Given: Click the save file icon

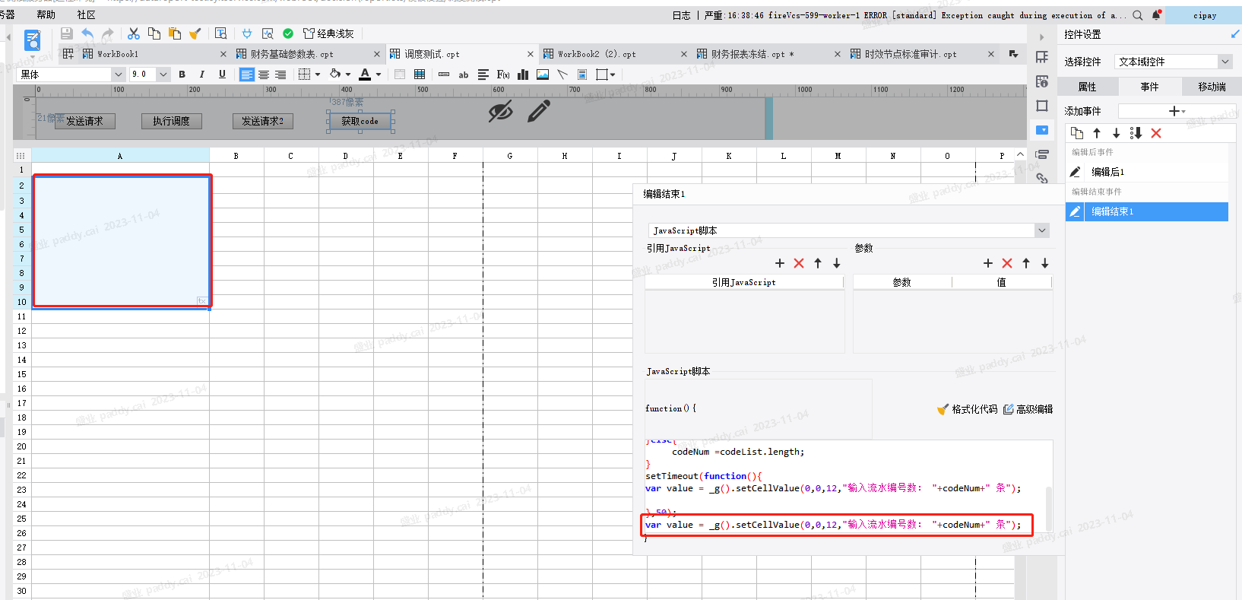Looking at the screenshot, I should pyautogui.click(x=67, y=33).
